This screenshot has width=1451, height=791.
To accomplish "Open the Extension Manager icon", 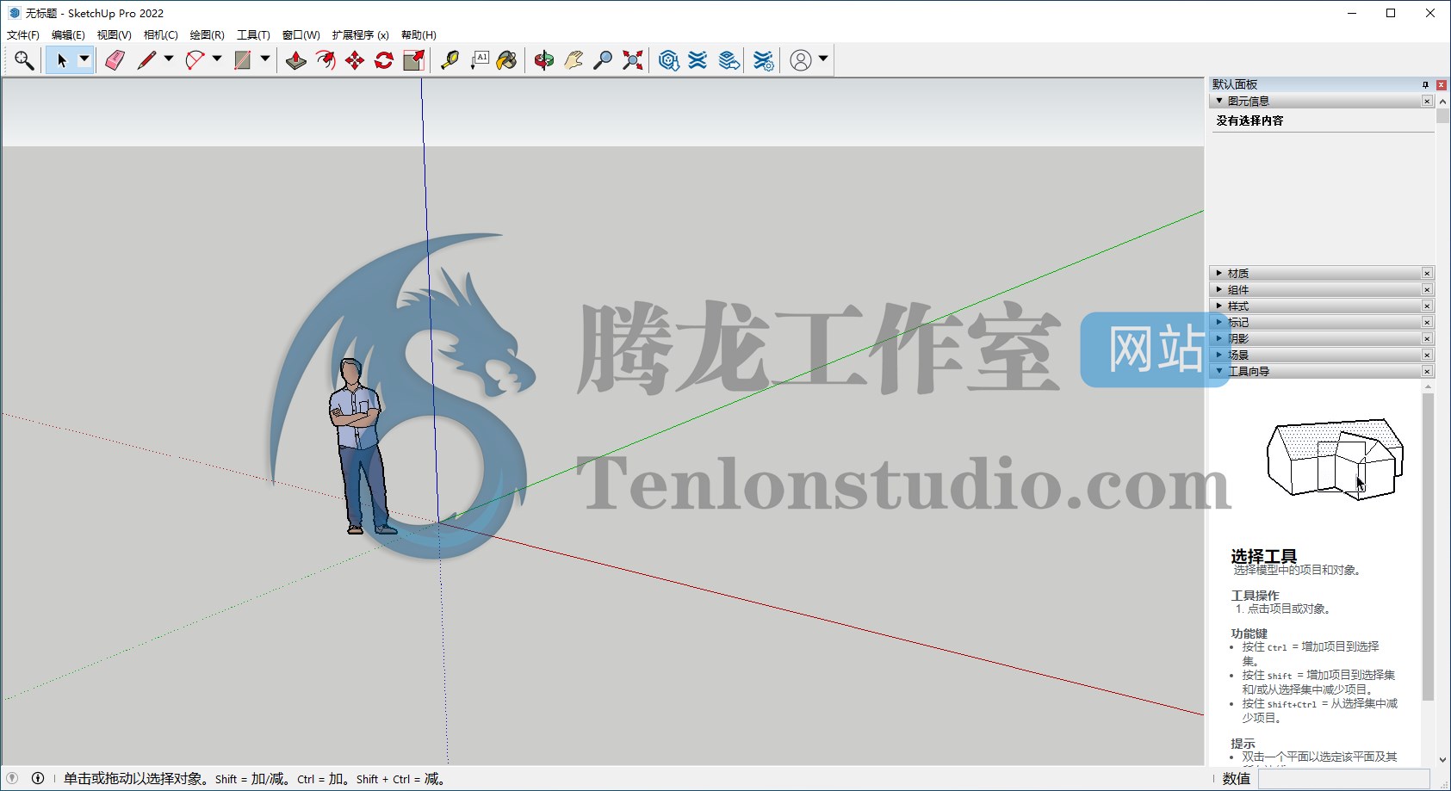I will 763,60.
